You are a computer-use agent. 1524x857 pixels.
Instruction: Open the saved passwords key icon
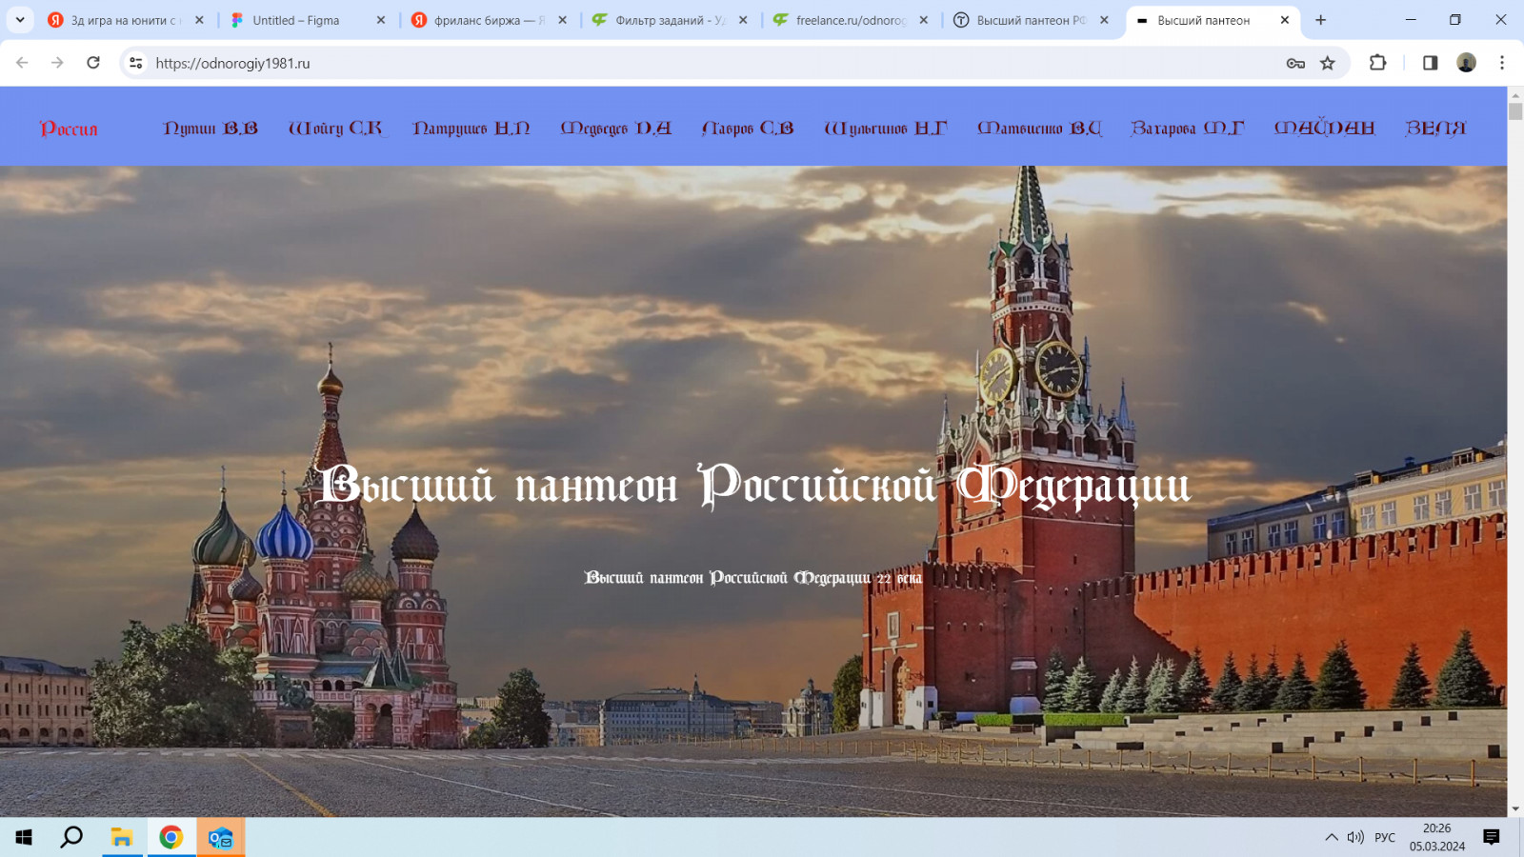[1295, 63]
